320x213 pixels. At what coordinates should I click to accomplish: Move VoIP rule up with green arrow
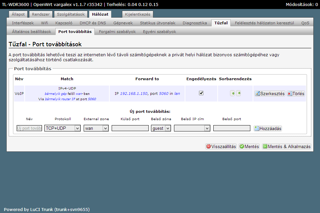[x=232, y=94]
